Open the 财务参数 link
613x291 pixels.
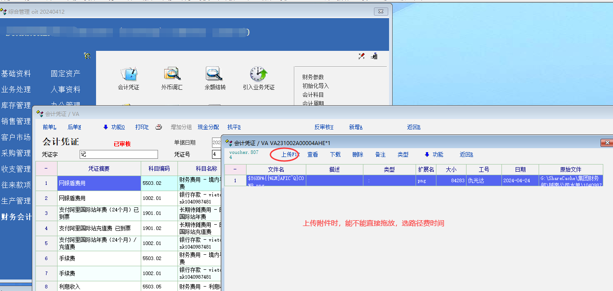click(x=313, y=77)
